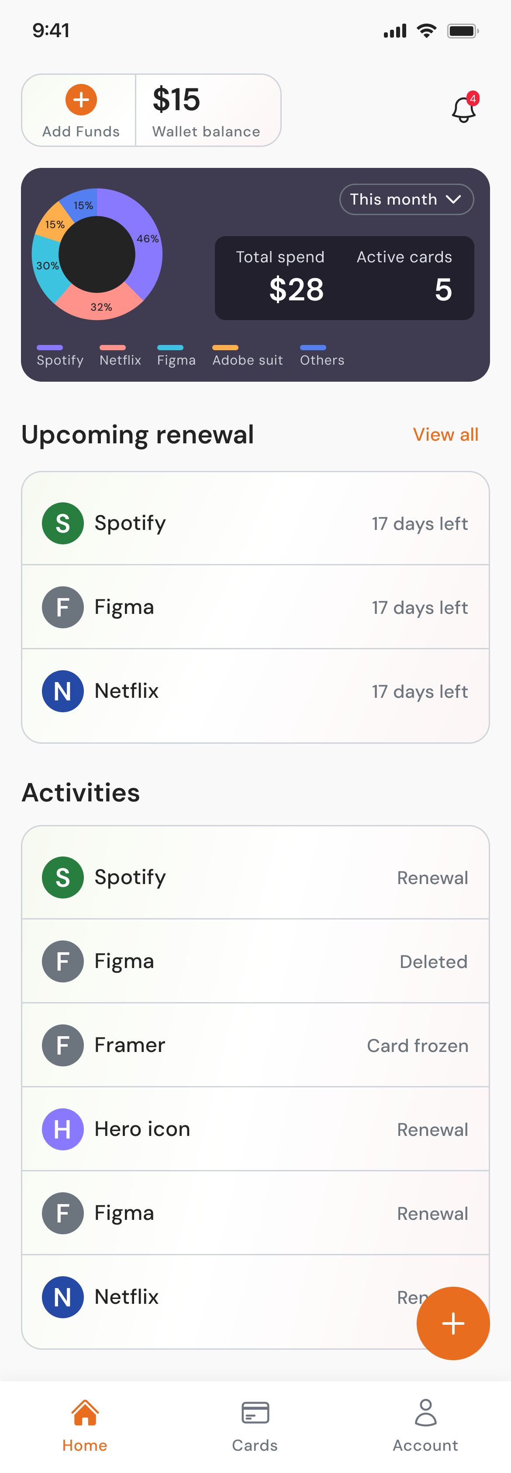Open the Figma upcoming renewal row
511x1473 pixels.
coord(255,607)
